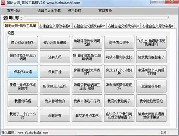Play 听我指挥带你吃把鸡 sound
The height and width of the screenshot is (136, 179).
click(119, 86)
